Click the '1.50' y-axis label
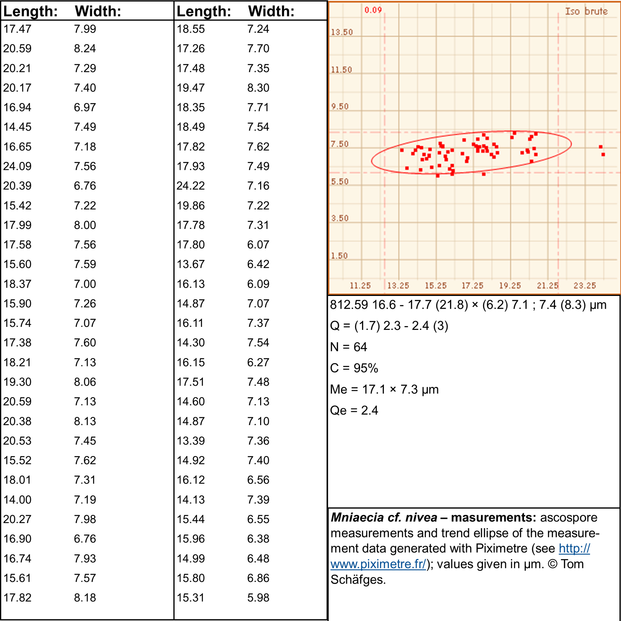This screenshot has height=621, width=621. [339, 256]
